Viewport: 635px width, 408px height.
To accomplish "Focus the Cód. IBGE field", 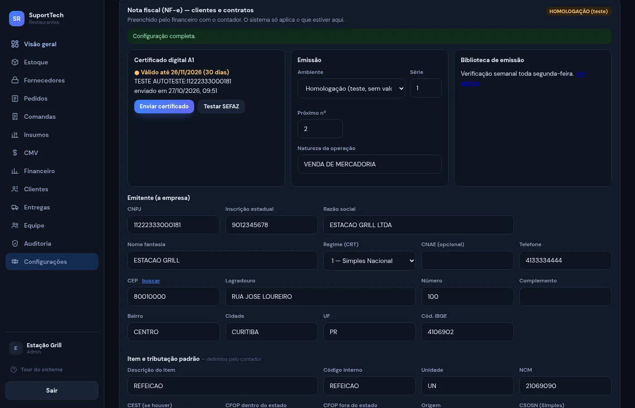I will click(468, 332).
